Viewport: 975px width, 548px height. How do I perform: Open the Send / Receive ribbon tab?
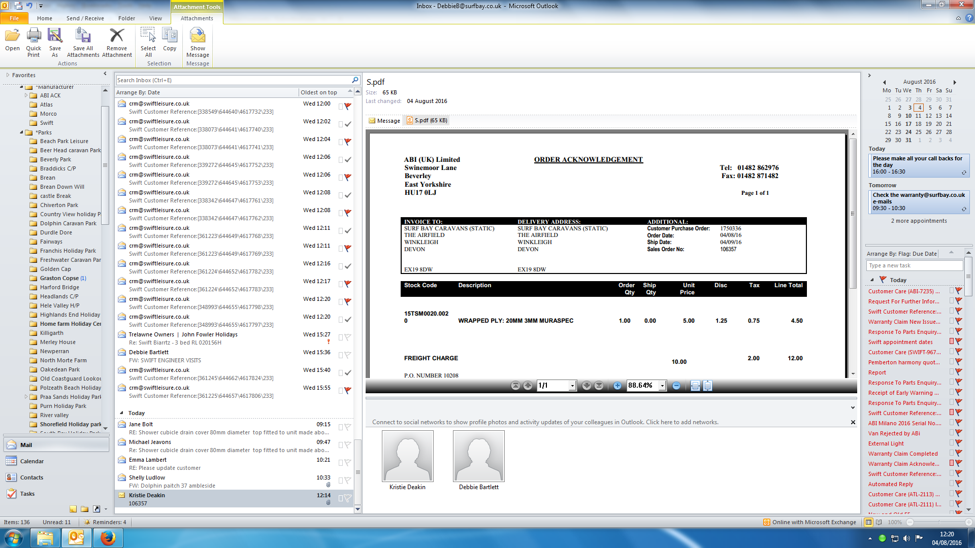(85, 18)
